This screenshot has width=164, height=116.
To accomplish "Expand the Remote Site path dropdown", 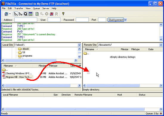I will click(x=161, y=45).
